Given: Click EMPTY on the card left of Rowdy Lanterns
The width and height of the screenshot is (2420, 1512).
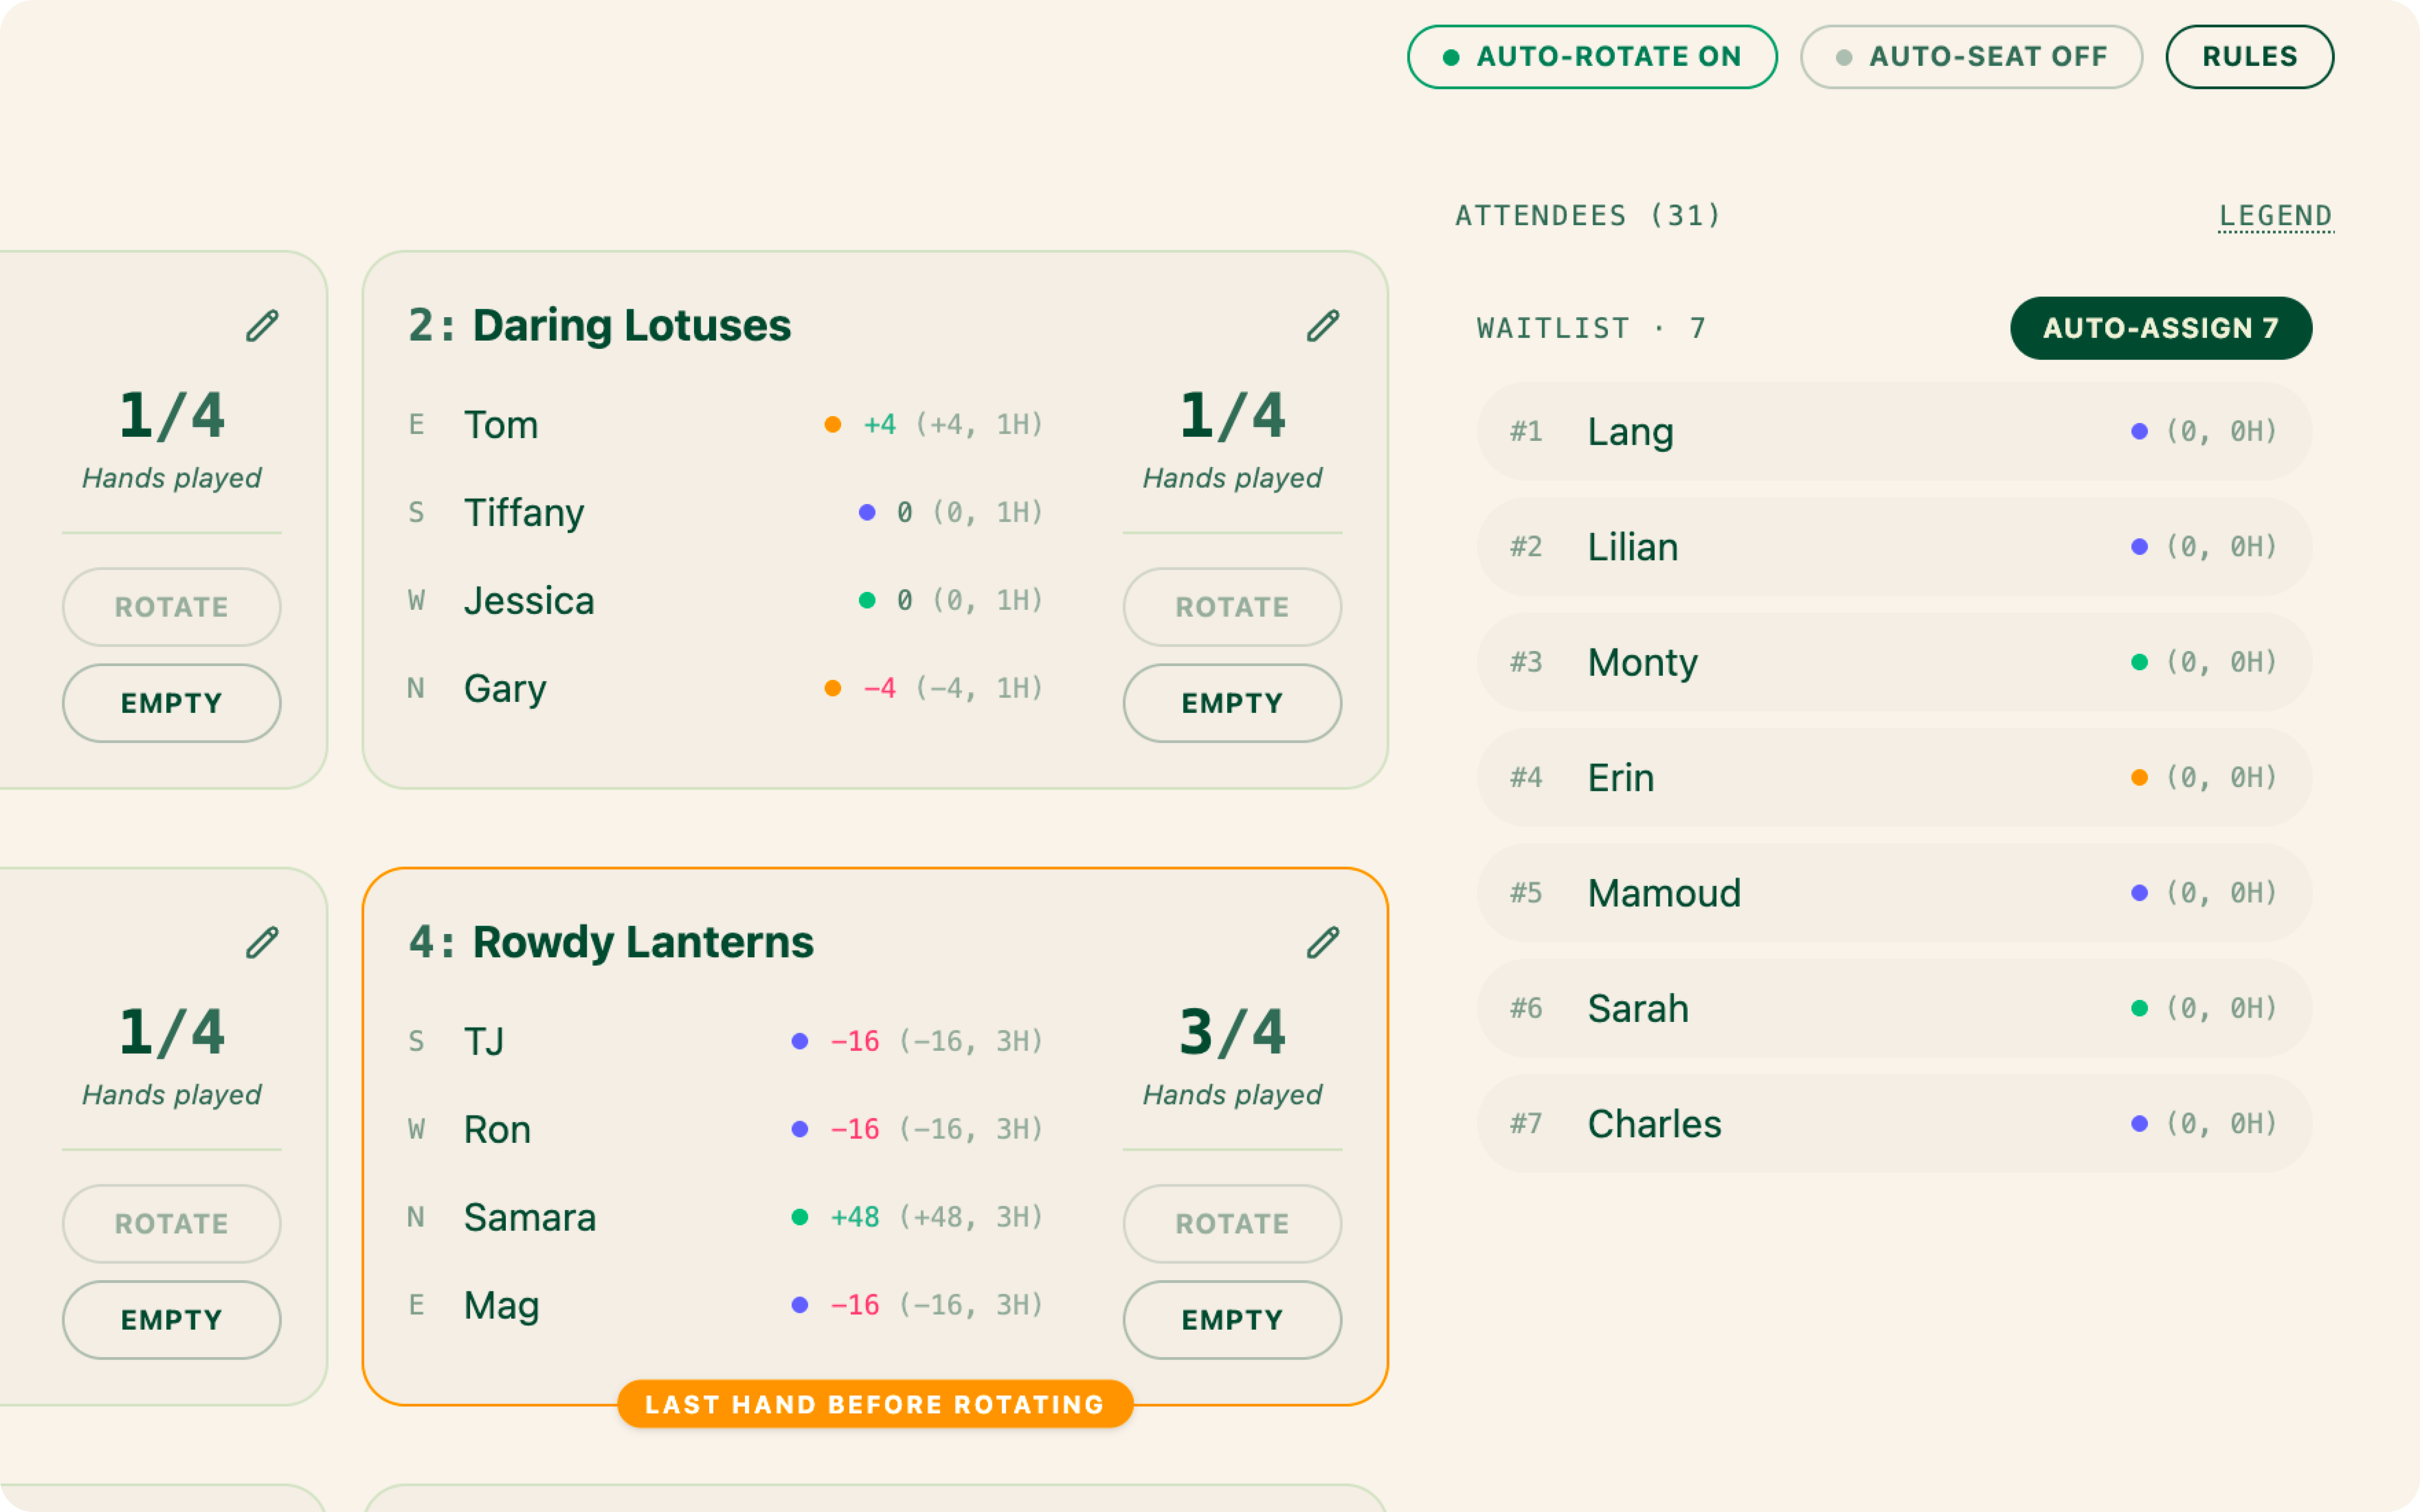Looking at the screenshot, I should point(172,1320).
